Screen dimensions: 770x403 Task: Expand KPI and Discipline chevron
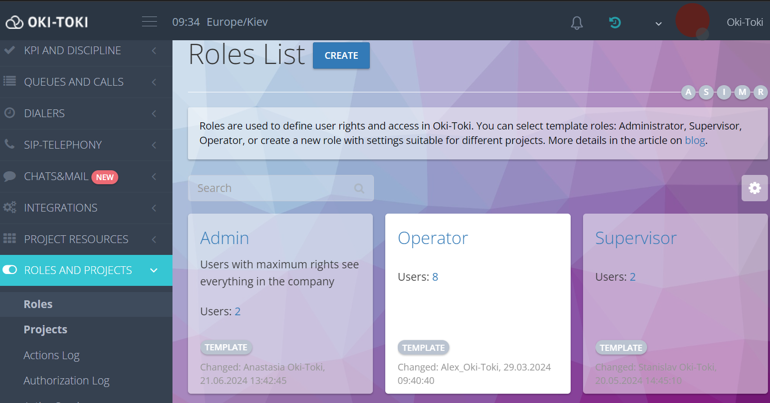154,51
